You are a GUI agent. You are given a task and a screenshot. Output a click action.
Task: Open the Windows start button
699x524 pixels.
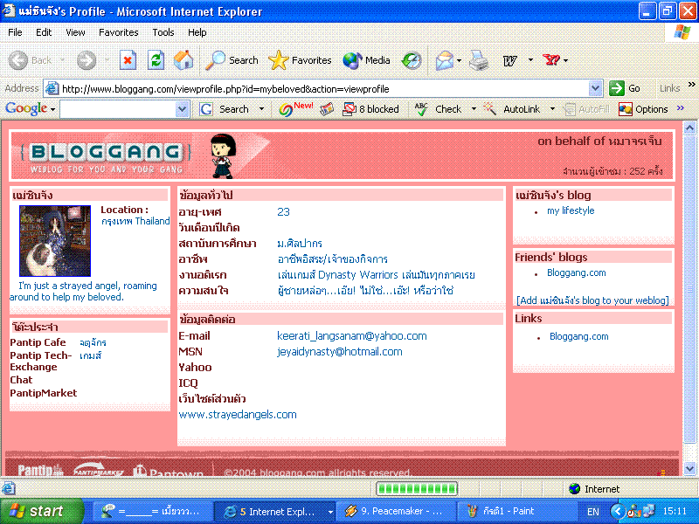(42, 511)
